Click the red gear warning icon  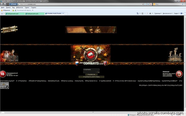[x=179, y=74]
